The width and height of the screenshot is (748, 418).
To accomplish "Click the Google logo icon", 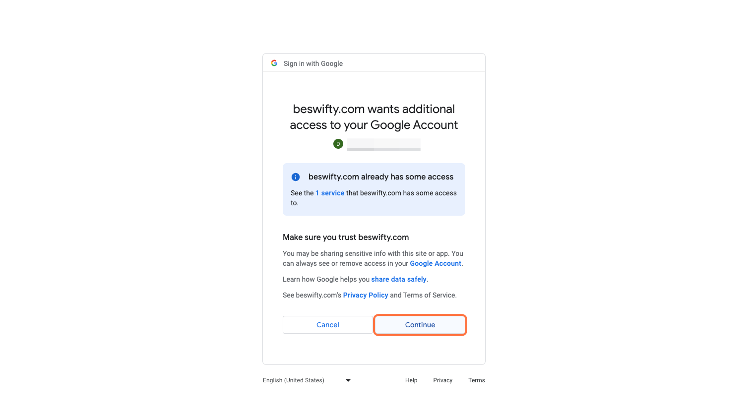I will [x=274, y=63].
